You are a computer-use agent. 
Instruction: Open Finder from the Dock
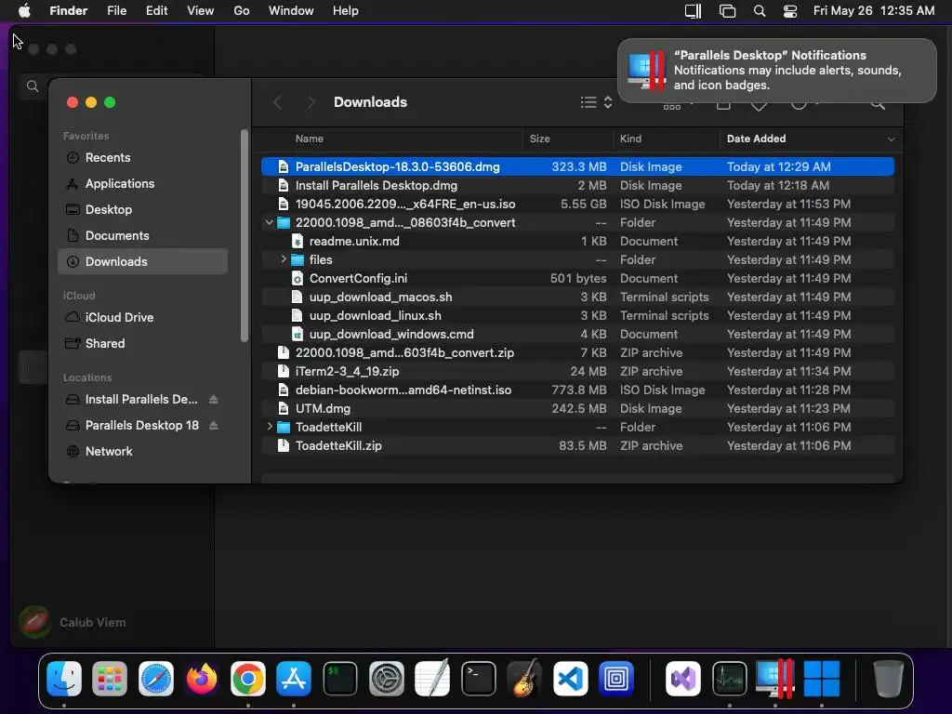tap(64, 678)
